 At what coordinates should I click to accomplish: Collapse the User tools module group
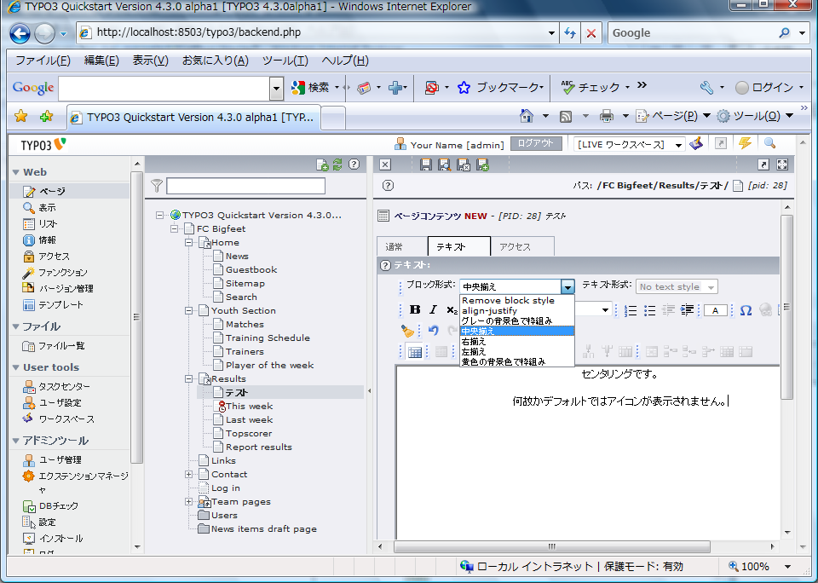[16, 367]
